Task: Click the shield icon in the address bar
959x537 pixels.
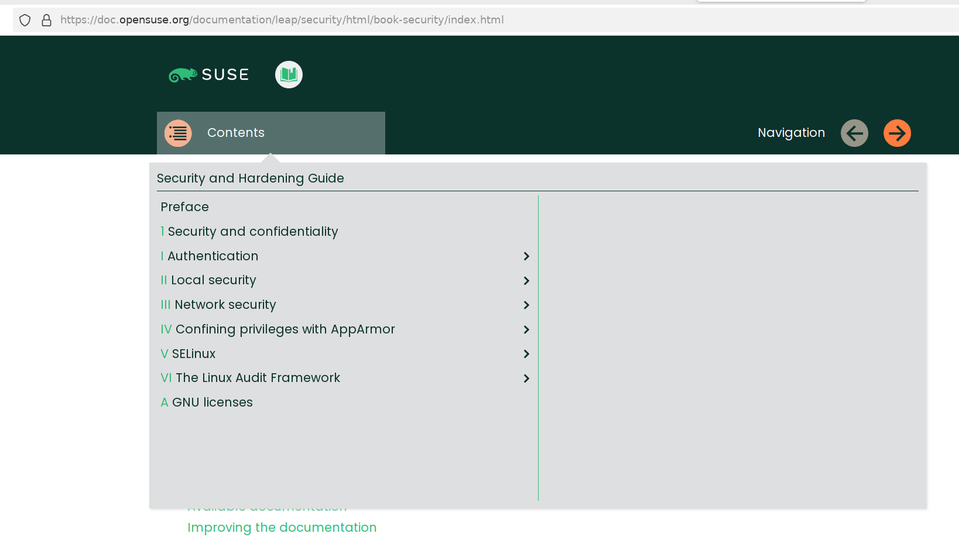Action: point(25,19)
